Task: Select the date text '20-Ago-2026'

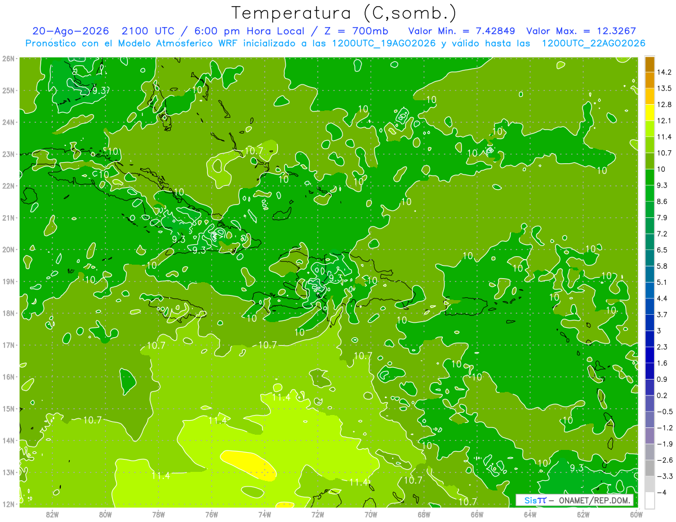Action: 72,30
